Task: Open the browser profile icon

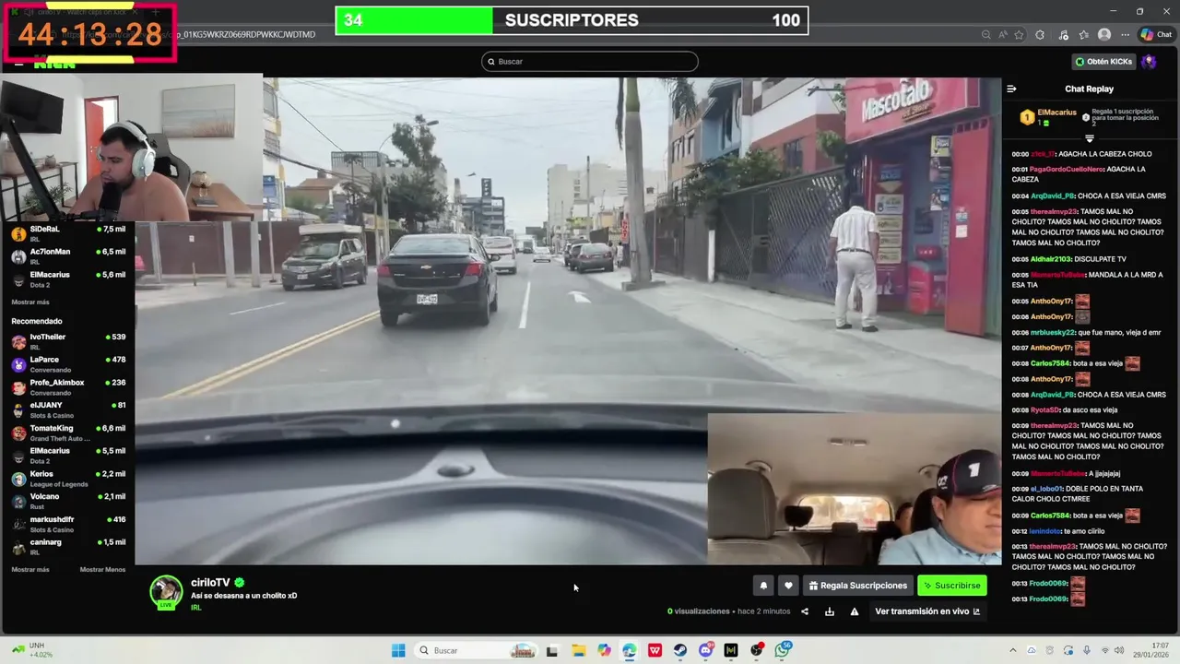Action: pyautogui.click(x=1104, y=35)
